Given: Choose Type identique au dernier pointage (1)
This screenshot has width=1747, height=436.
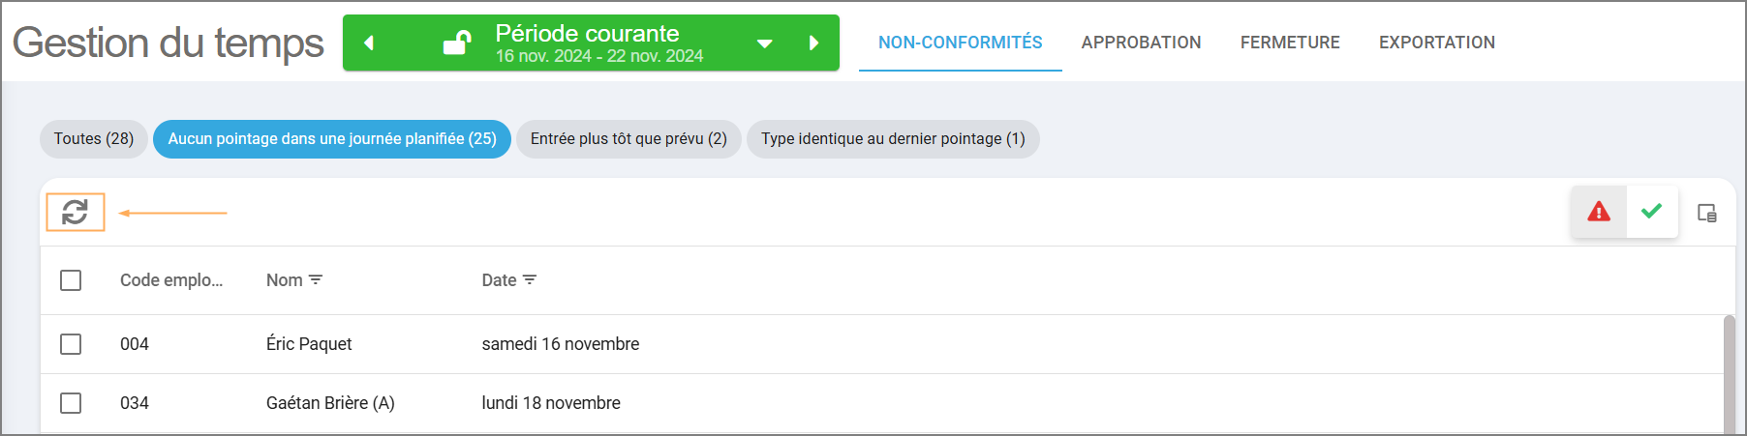Looking at the screenshot, I should (x=893, y=139).
